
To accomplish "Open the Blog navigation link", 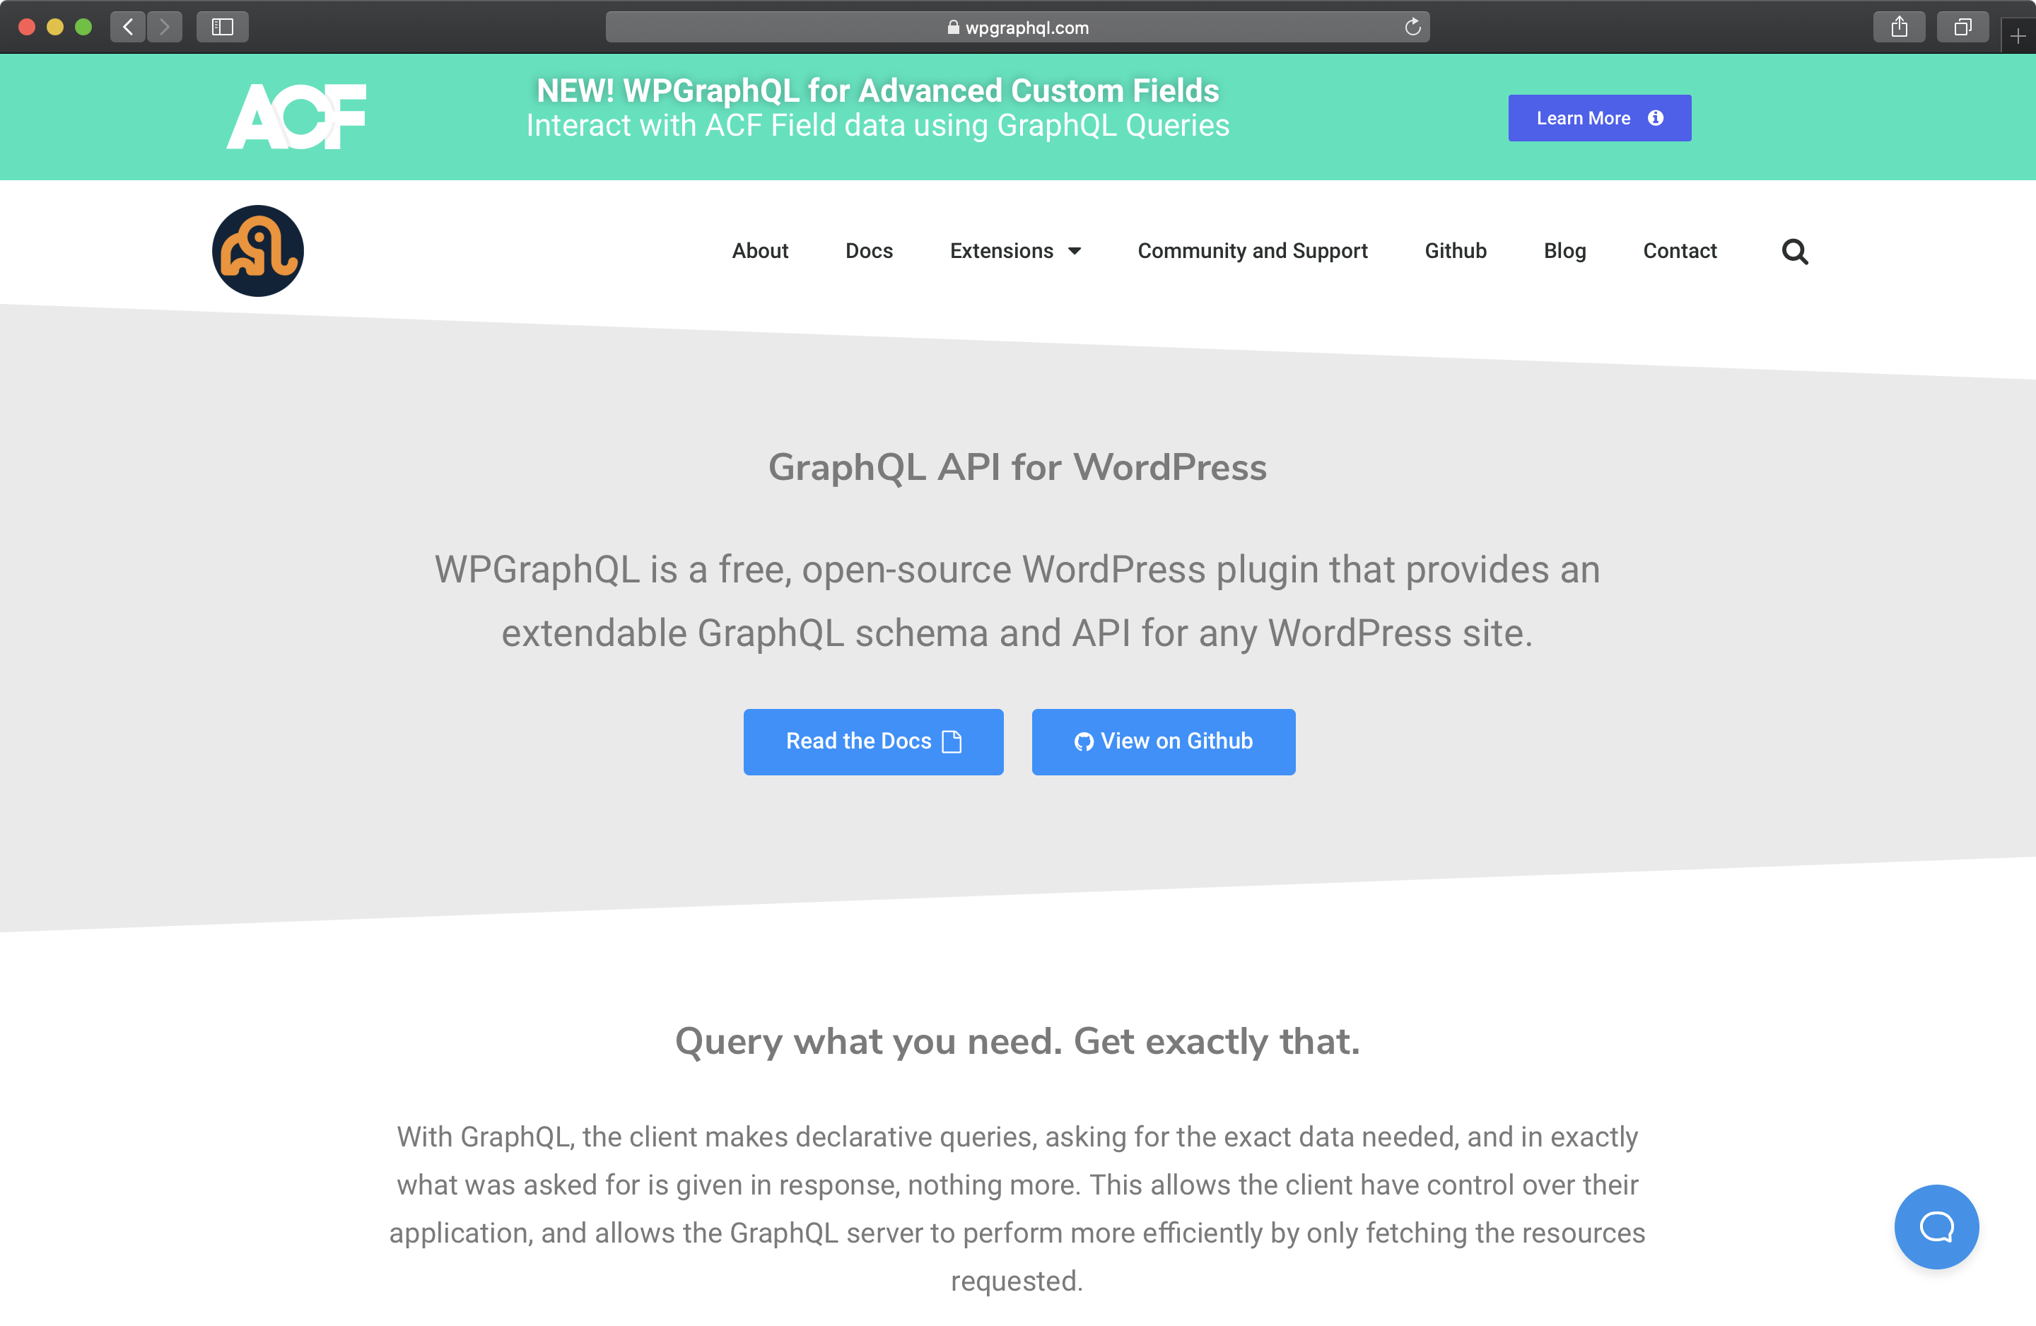I will (1564, 251).
